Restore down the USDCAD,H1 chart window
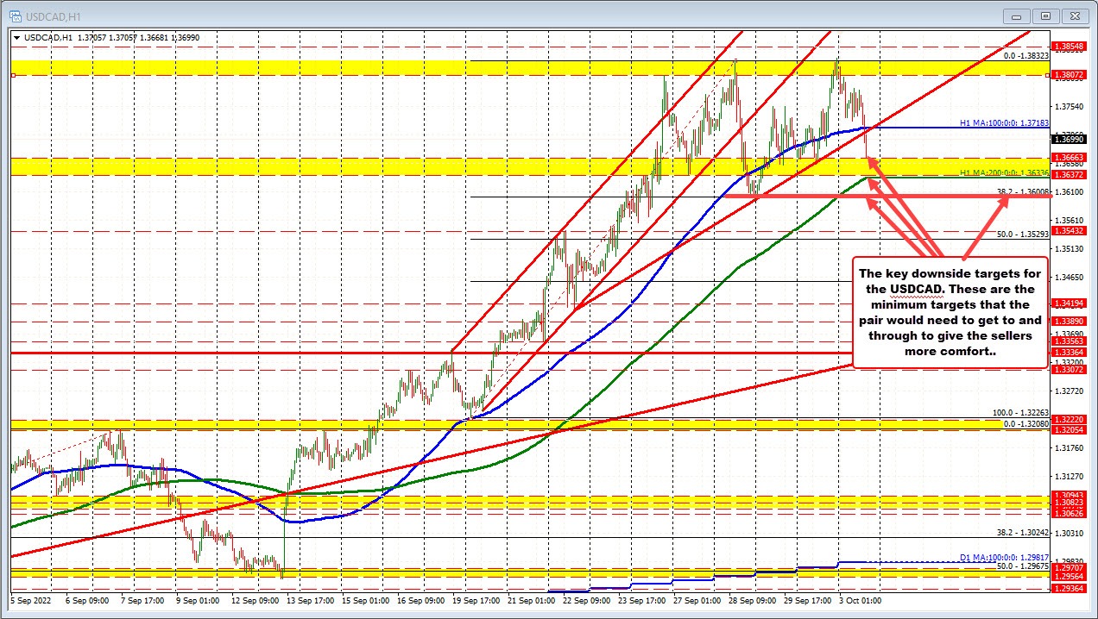The width and height of the screenshot is (1098, 619). tap(1046, 16)
